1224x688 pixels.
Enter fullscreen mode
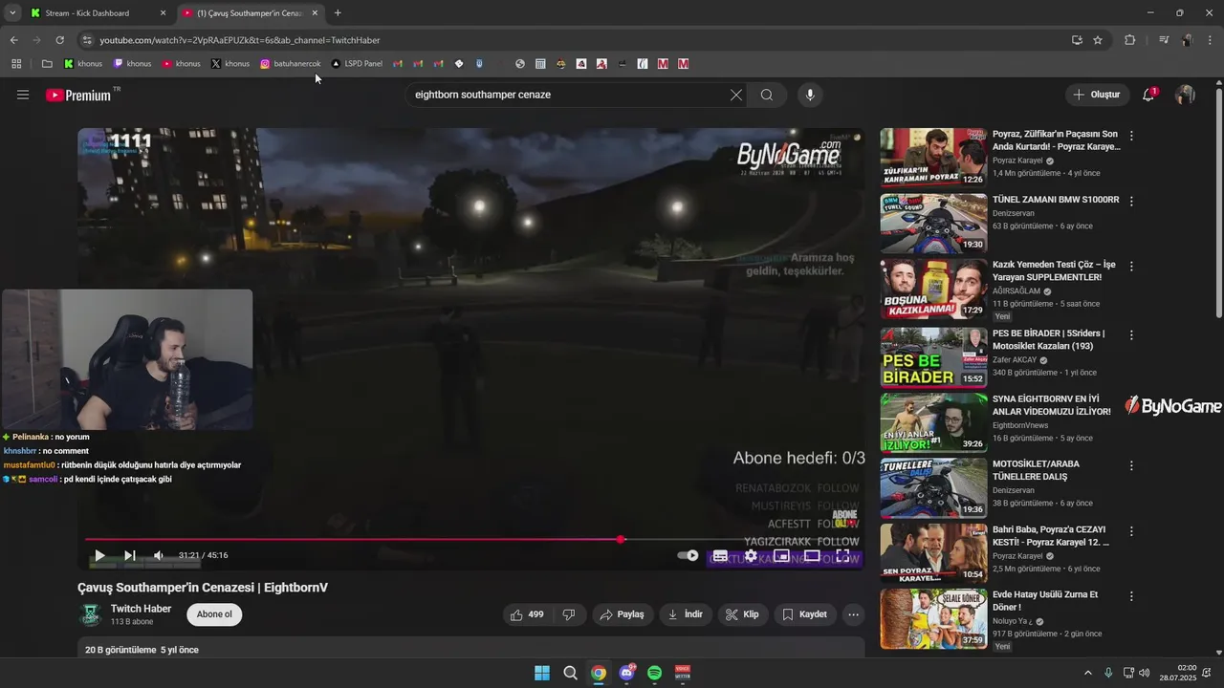click(x=842, y=555)
